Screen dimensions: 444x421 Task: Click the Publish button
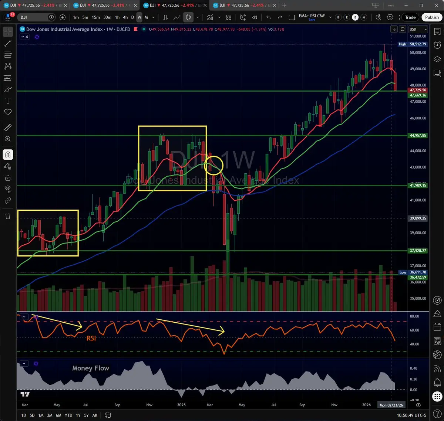coord(432,17)
